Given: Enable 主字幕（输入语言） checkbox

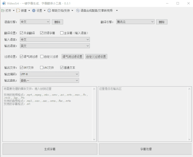Looking at the screenshot, I should click(x=62, y=33).
